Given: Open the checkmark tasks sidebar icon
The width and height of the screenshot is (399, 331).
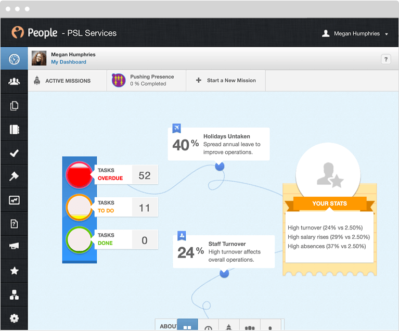Looking at the screenshot, I should (14, 153).
